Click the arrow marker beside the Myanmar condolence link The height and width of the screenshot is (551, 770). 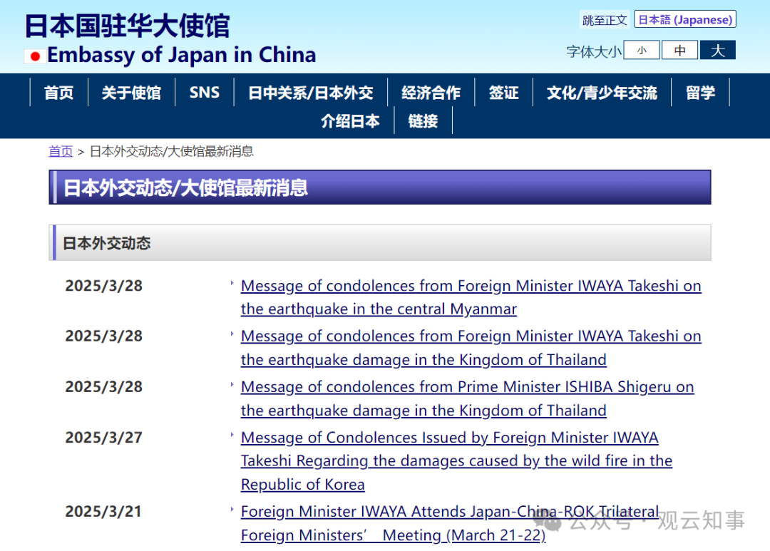point(232,282)
